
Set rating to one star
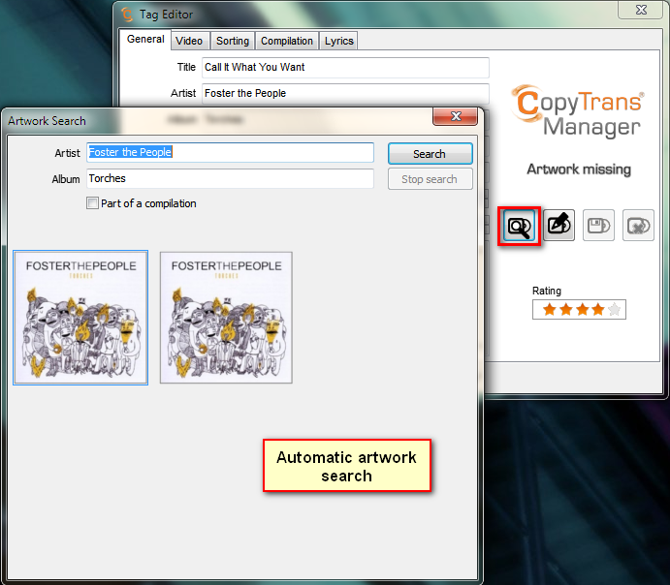coord(550,309)
